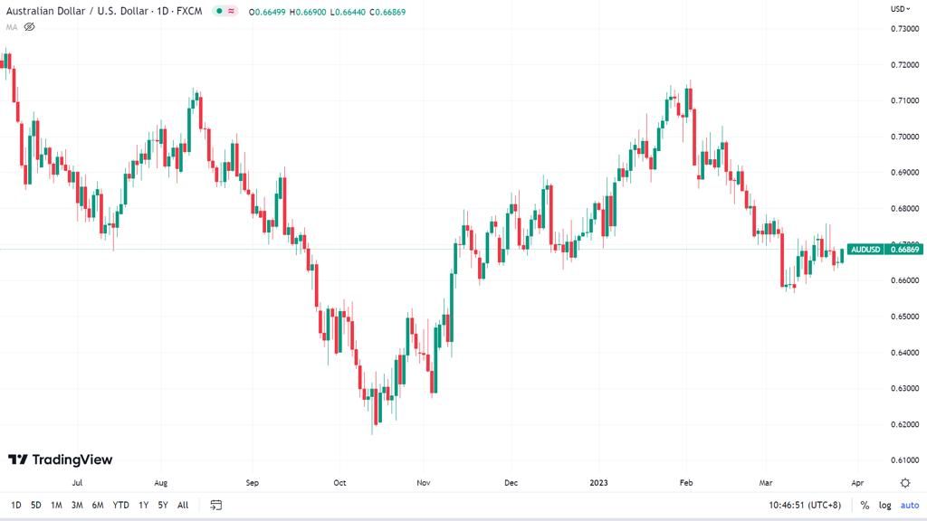Click the closing value C0.66869

click(x=387, y=12)
